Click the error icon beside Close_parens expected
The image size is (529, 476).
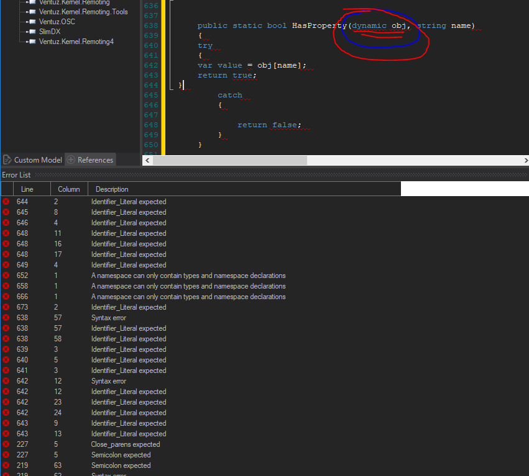pos(6,444)
